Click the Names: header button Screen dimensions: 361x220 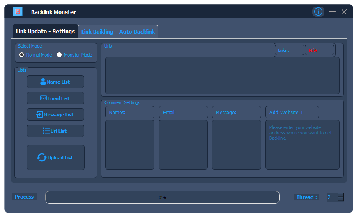coord(130,112)
